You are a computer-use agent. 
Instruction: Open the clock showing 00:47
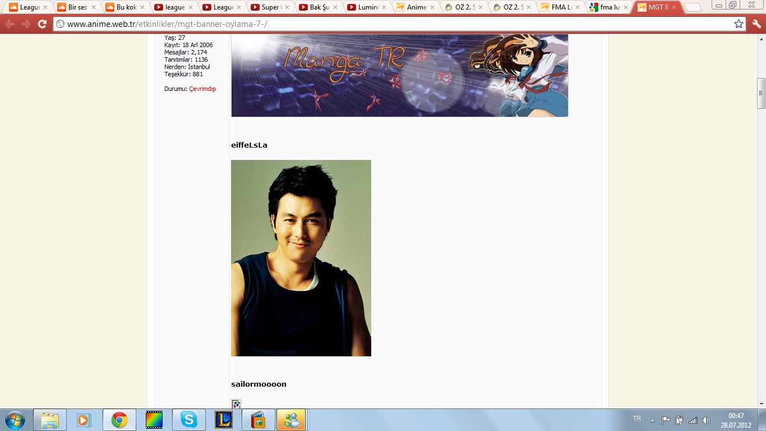pos(736,420)
